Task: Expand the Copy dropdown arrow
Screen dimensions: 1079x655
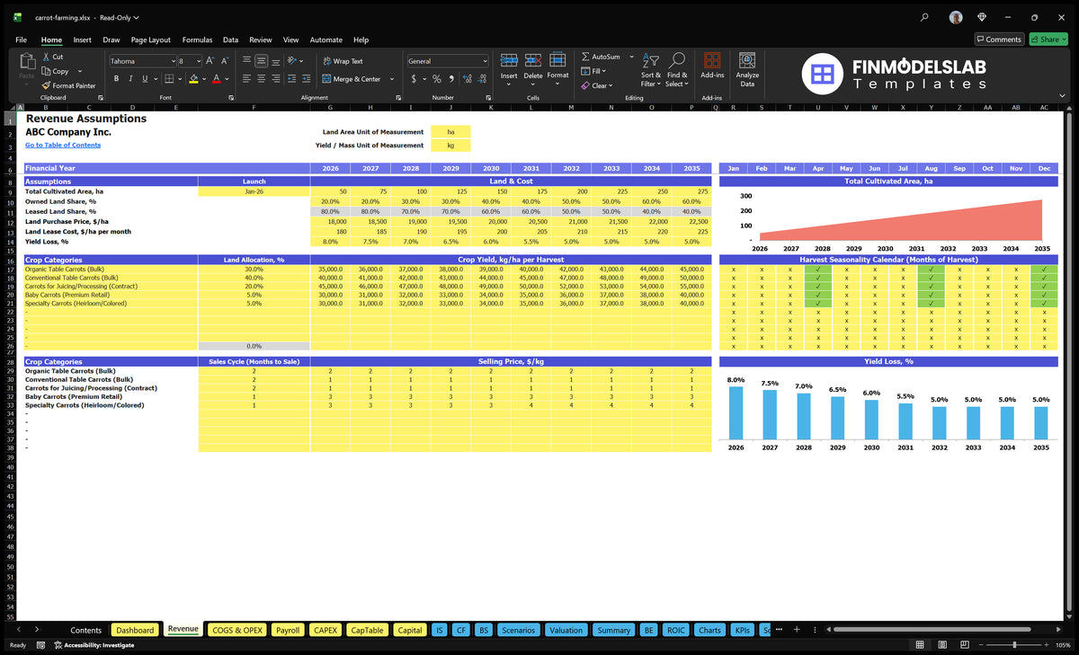Action: [80, 71]
